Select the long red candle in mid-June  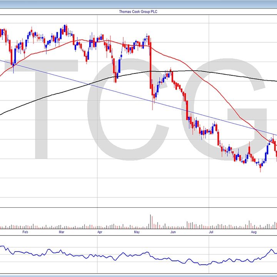click(187, 110)
